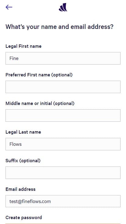Click the "Email address" label
Image resolution: width=126 pixels, height=224 pixels.
click(21, 189)
